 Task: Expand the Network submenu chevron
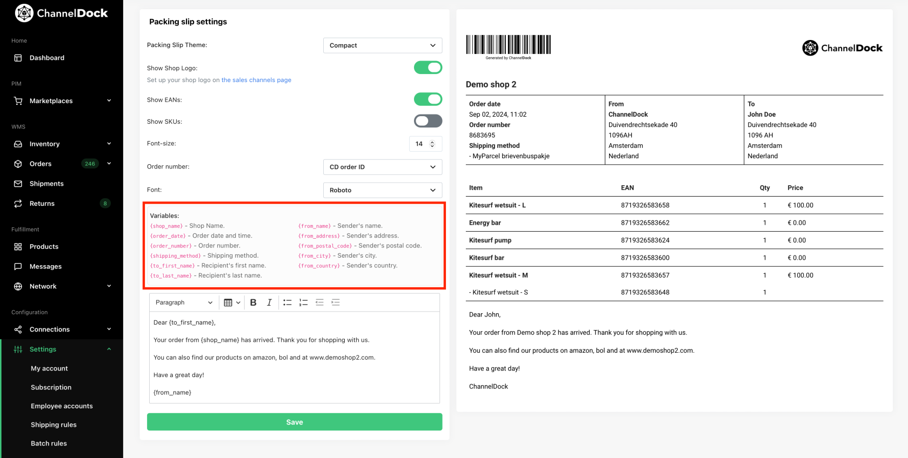[x=109, y=286]
